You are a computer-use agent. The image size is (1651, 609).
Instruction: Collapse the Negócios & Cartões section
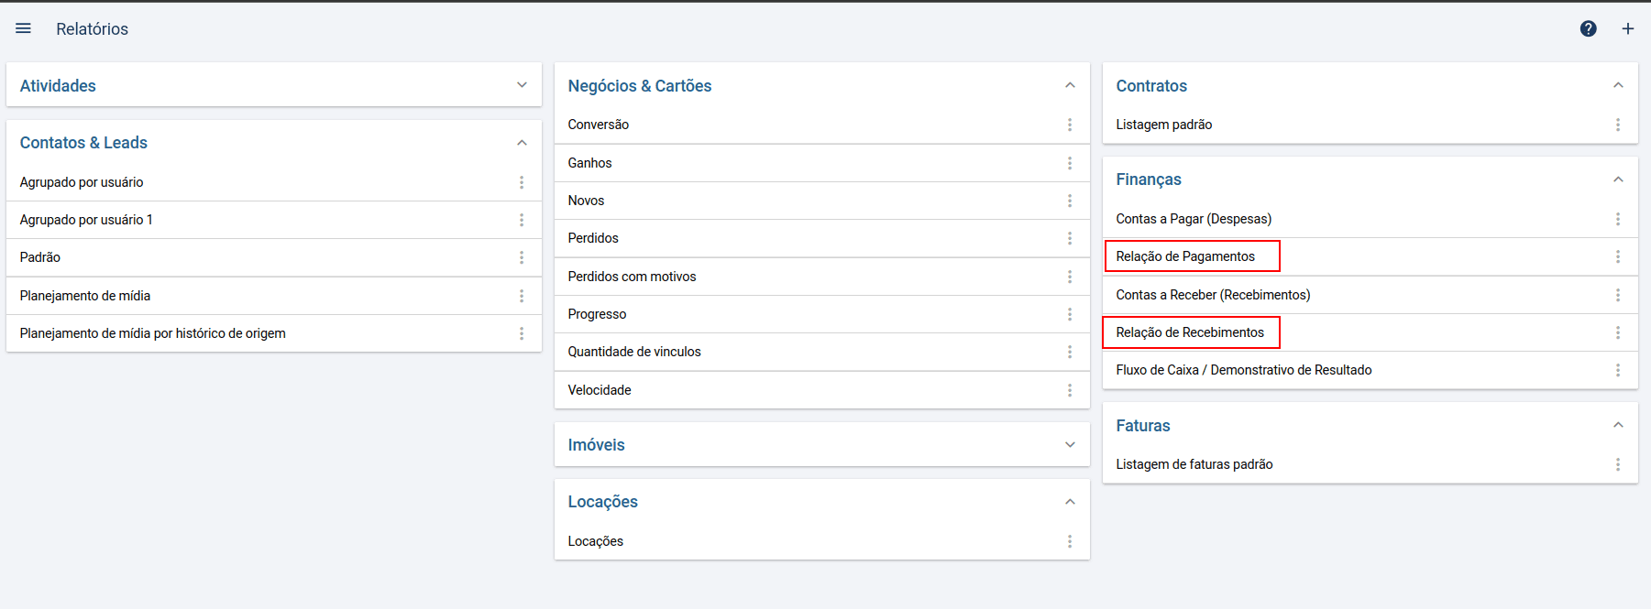(x=1070, y=85)
